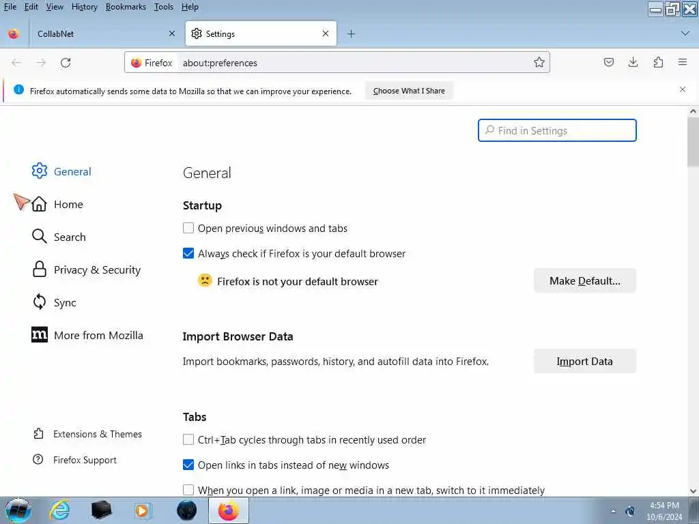This screenshot has width=699, height=524.
Task: Show hidden system tray icons
Action: click(614, 511)
